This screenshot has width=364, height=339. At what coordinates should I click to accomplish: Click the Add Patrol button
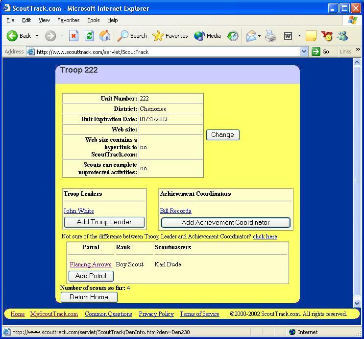tap(91, 276)
